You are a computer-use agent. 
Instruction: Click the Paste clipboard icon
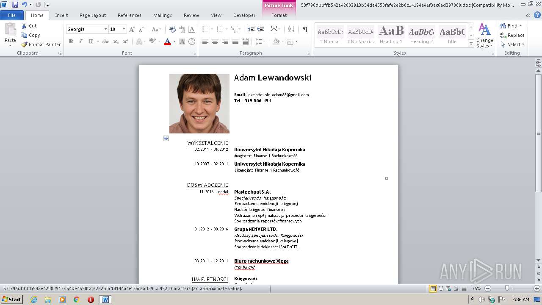(x=10, y=30)
